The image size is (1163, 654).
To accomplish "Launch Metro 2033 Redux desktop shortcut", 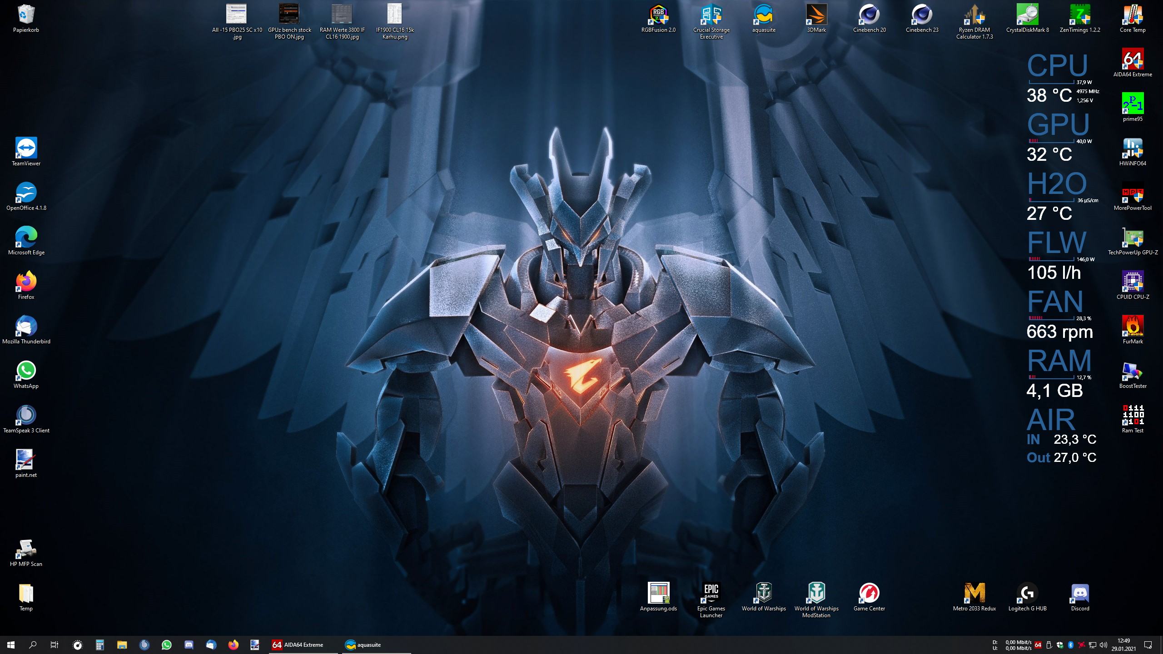I will pyautogui.click(x=974, y=597).
